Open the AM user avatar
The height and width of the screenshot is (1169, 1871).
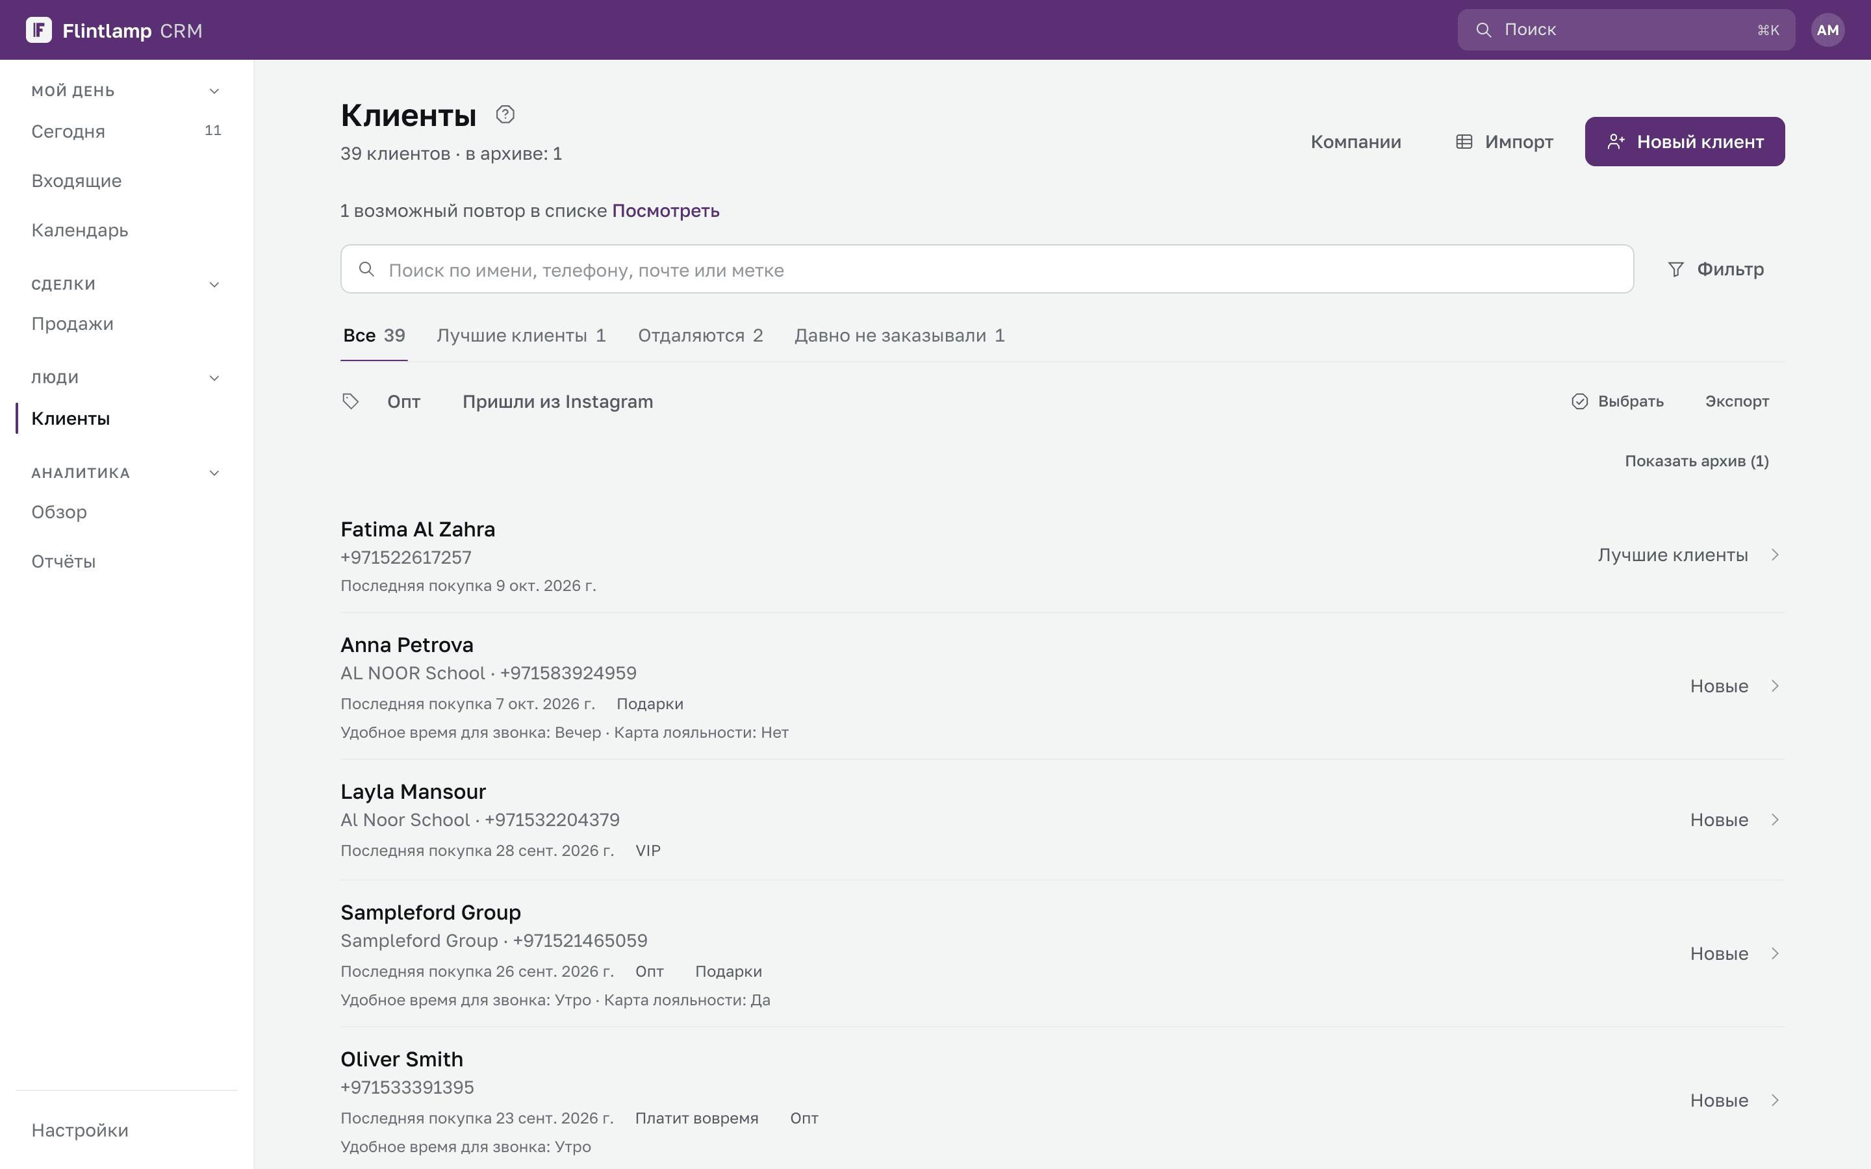pyautogui.click(x=1827, y=30)
